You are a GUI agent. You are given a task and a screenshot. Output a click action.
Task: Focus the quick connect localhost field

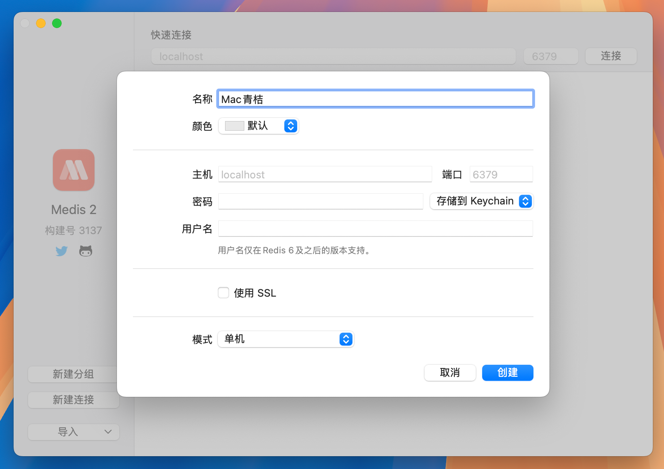[x=334, y=56]
